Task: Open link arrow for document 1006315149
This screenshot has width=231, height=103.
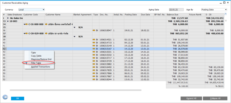Action: tap(94, 46)
